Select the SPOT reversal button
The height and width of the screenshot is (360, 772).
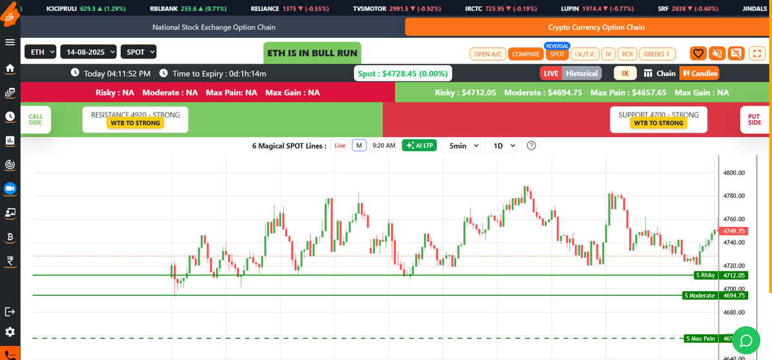[557, 54]
